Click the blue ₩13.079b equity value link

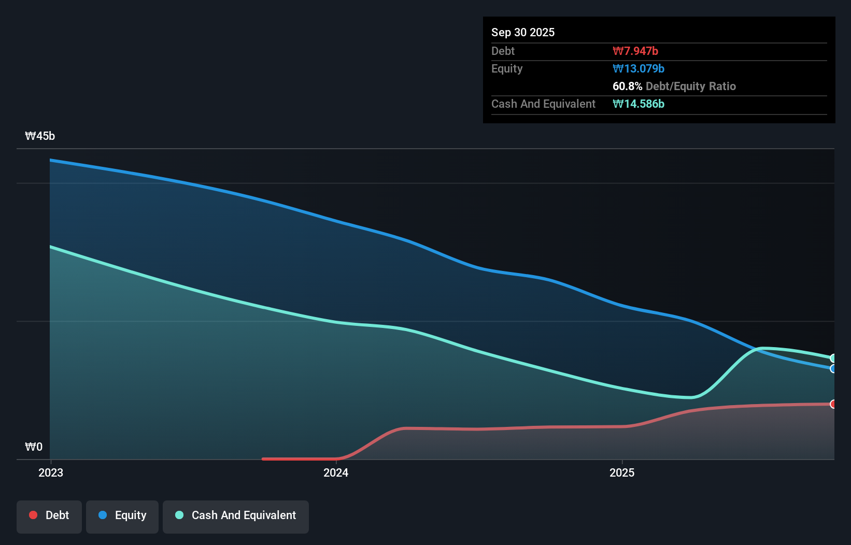639,68
